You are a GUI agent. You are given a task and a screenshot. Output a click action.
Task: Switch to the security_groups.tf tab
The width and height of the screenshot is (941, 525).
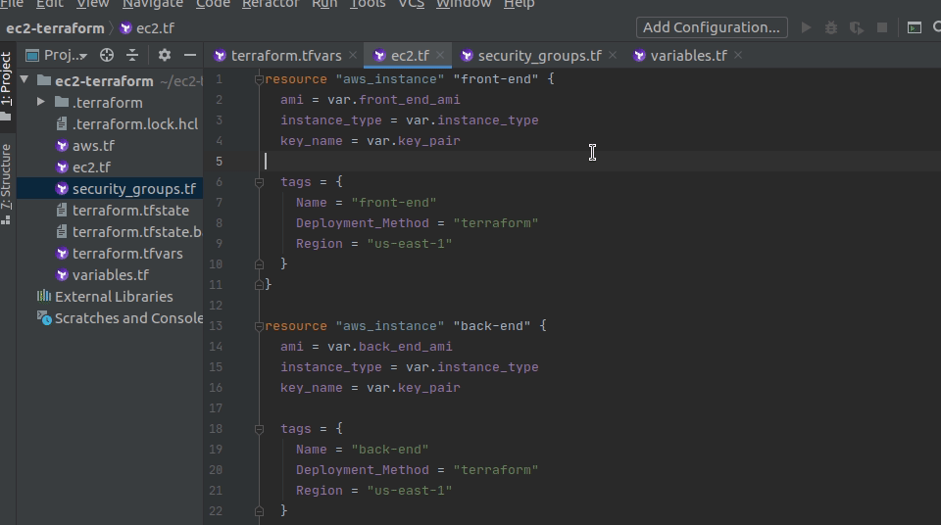[x=539, y=56]
